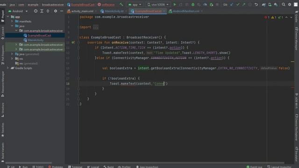Image resolution: width=299 pixels, height=168 pixels.
Task: Click the Apply Changes and Restart Activity icon
Action: 181,4
